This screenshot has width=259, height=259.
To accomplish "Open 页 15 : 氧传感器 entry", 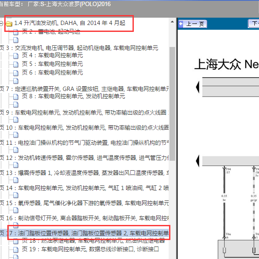I will (84, 203).
